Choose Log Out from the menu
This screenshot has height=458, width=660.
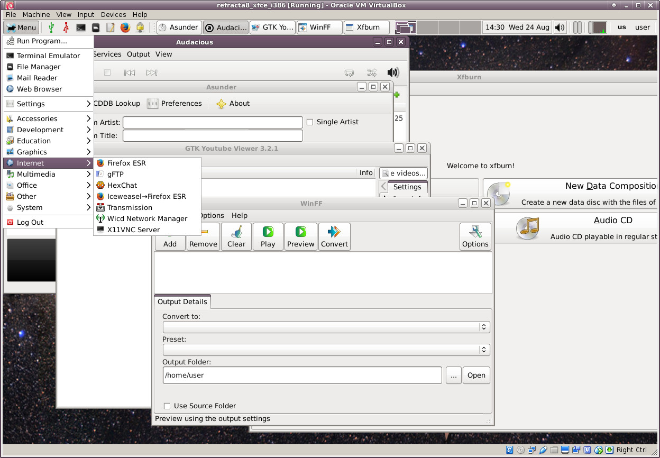coord(48,222)
